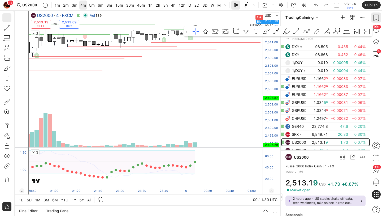This screenshot has width=382, height=216.
Task: Open the layout setup square icon
Action: coord(336,5)
